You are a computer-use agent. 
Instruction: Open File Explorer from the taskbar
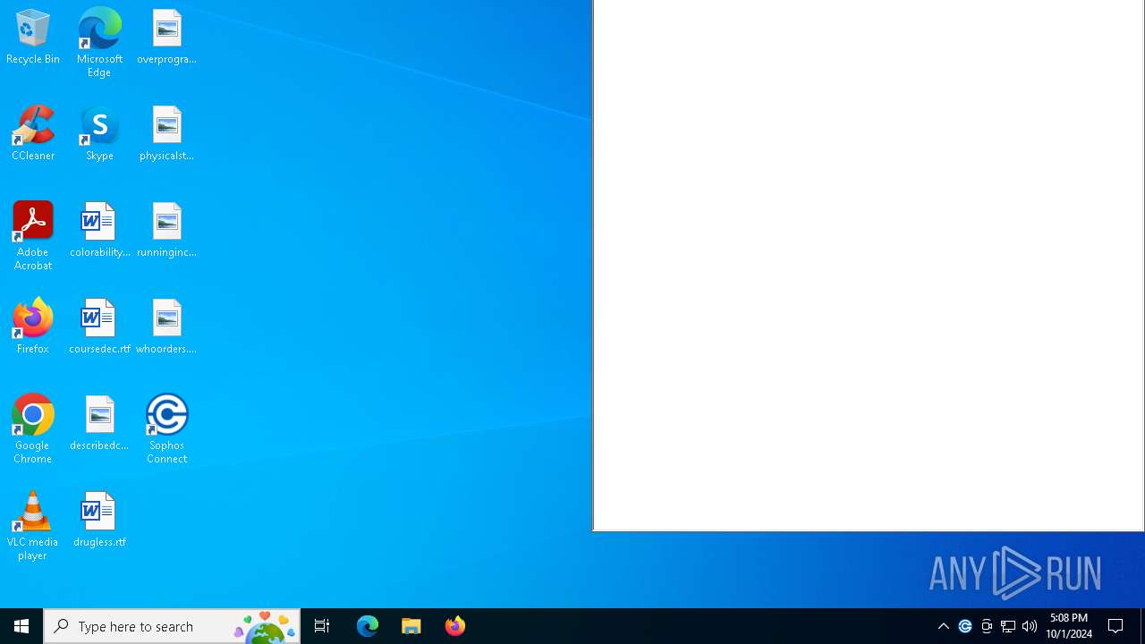[411, 626]
